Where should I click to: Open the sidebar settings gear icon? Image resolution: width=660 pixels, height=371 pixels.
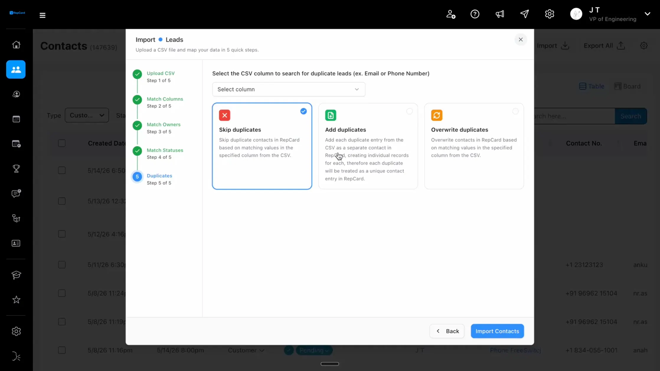coord(16,331)
